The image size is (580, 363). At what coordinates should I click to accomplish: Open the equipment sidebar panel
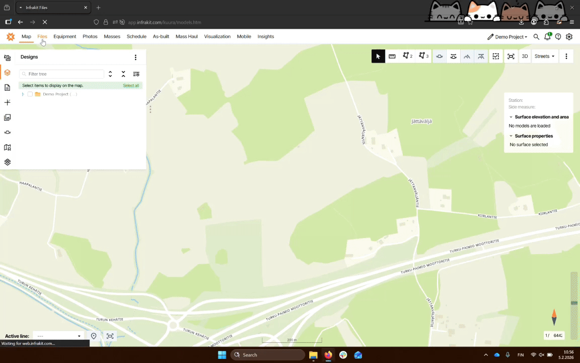[8, 58]
